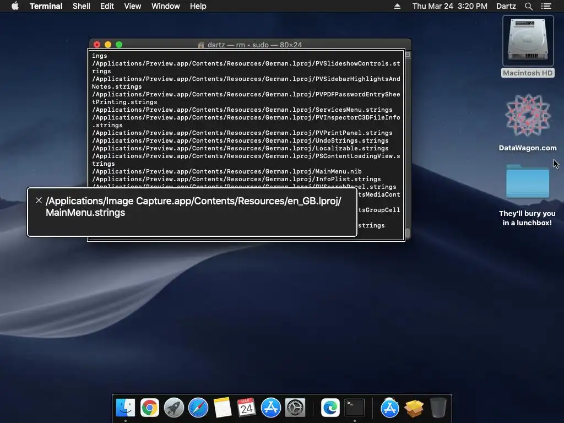
Task: Open the Dartz user menu
Action: 506,6
